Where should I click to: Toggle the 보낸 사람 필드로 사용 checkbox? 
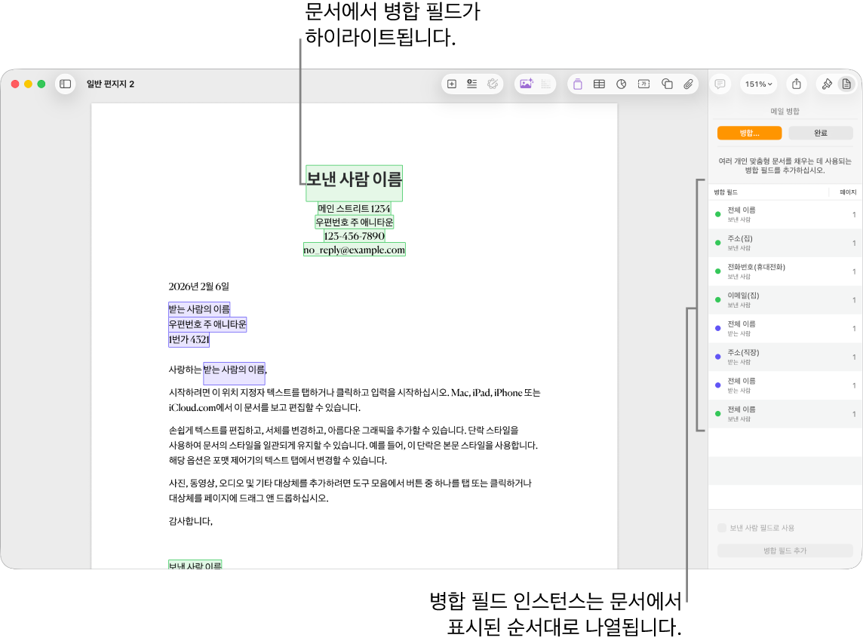721,528
